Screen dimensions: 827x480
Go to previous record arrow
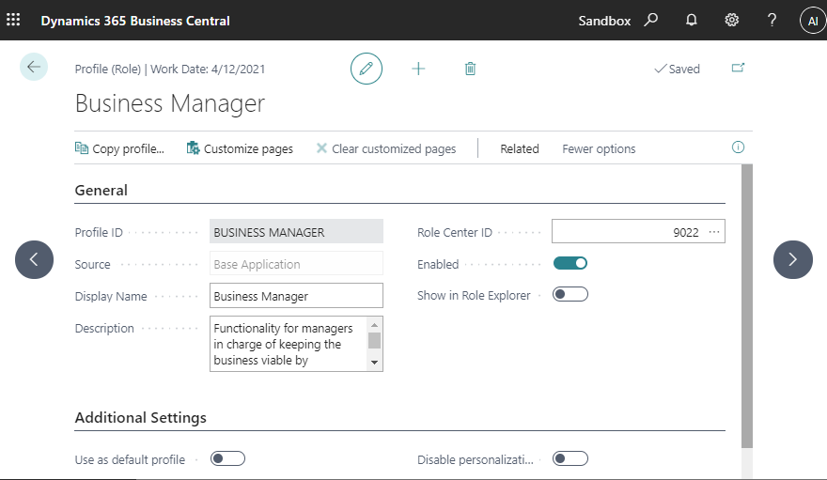coord(34,259)
